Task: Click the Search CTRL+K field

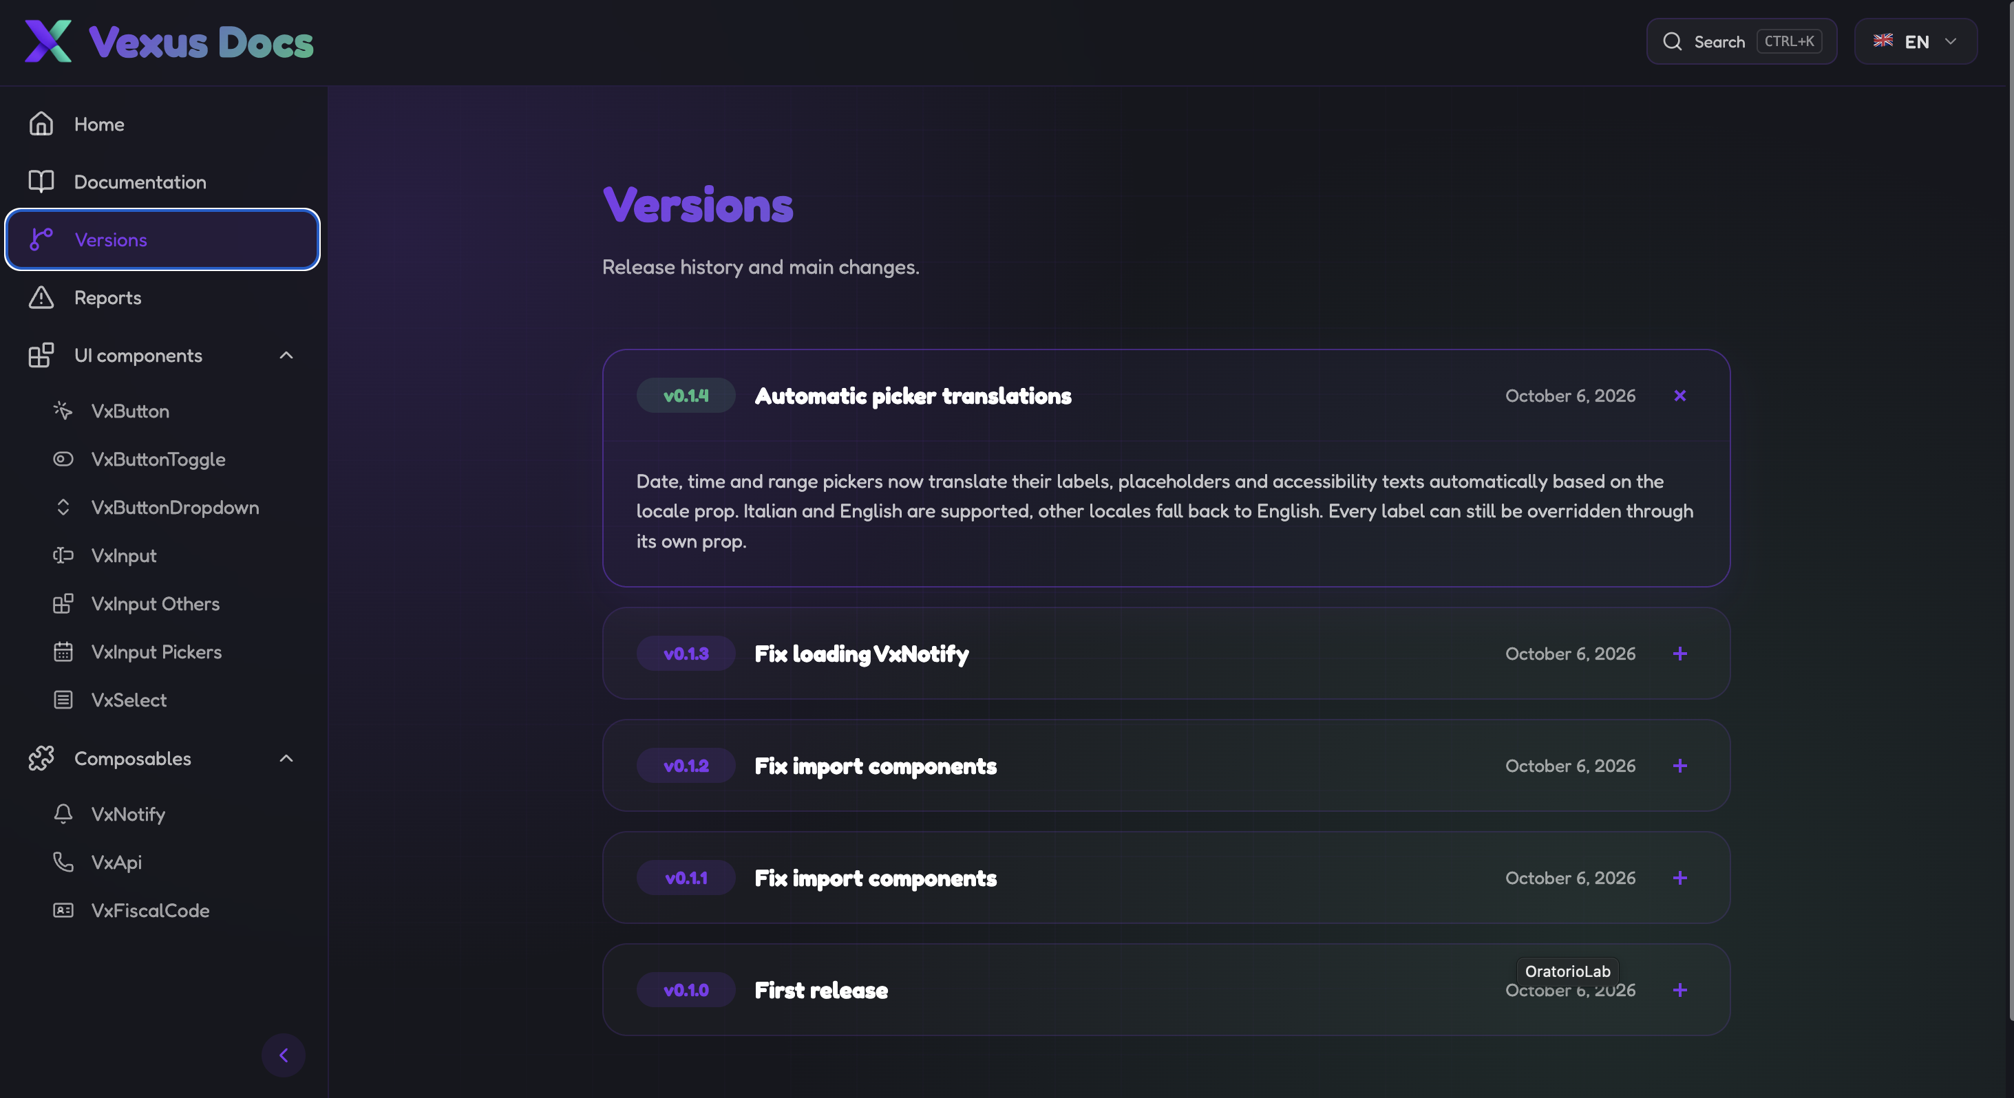Action: click(1741, 41)
